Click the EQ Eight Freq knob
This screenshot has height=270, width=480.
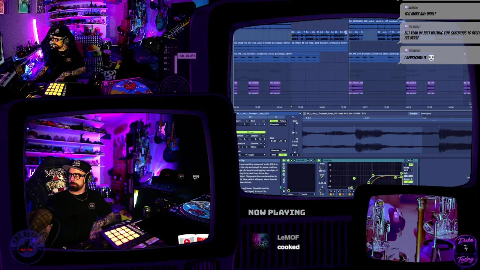(322, 167)
